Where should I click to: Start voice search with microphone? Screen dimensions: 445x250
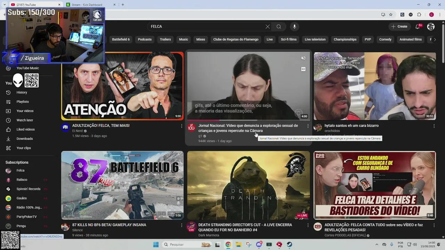tap(294, 27)
